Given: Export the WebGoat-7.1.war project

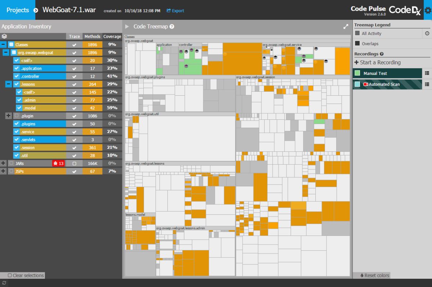Looking at the screenshot, I should tap(175, 11).
